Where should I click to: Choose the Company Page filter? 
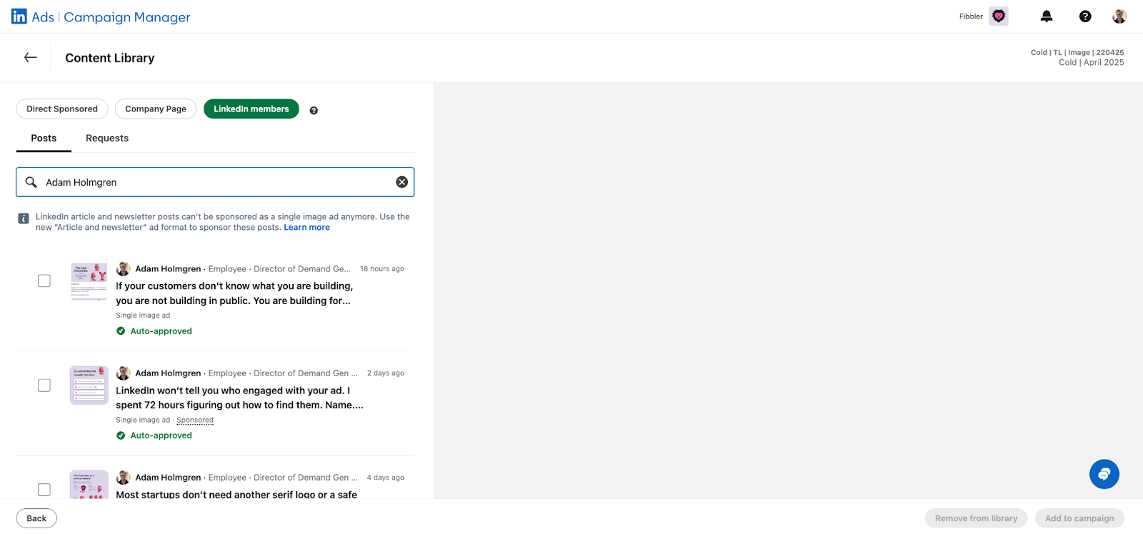pos(156,109)
